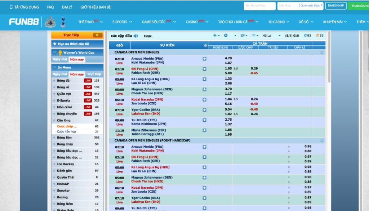Click the Women's World Cup trophy icon

60,53
